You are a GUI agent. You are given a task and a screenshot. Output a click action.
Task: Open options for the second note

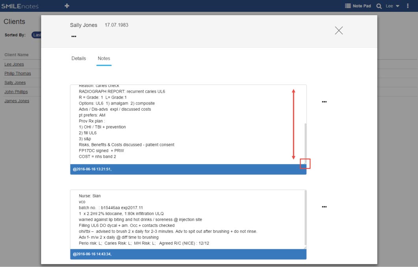[x=324, y=207]
